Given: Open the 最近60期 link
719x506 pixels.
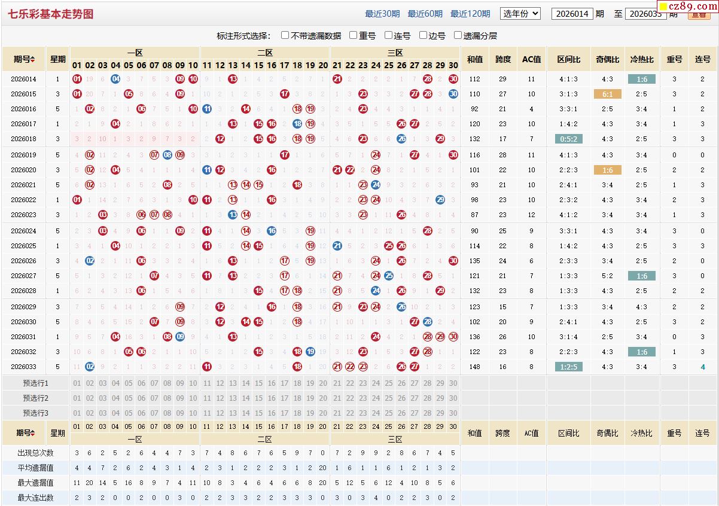Looking at the screenshot, I should pyautogui.click(x=425, y=14).
